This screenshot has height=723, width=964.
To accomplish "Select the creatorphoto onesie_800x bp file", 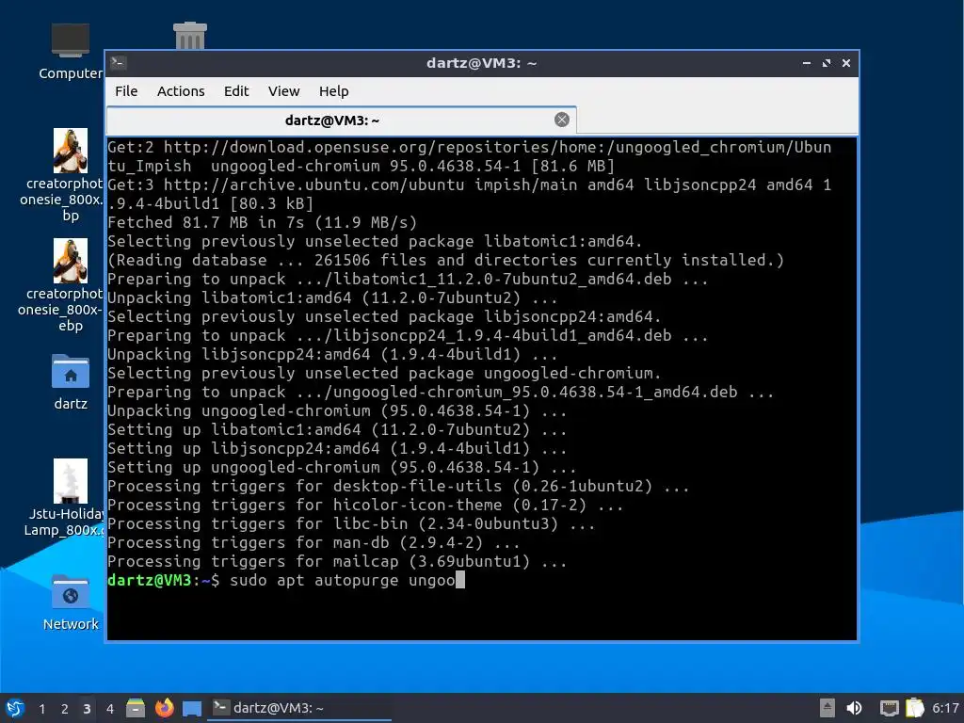I will coord(70,175).
